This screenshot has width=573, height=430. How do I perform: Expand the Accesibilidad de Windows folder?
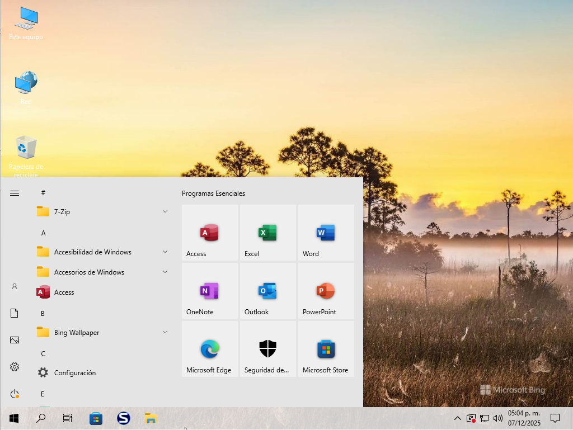165,252
